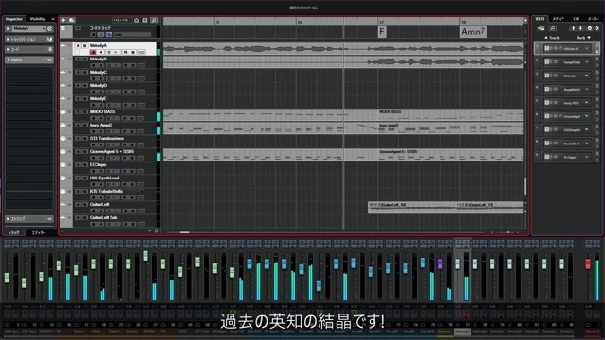Viewport: 605px width, 340px height.
Task: Switch to the CR tab in the right zone
Action: pyautogui.click(x=576, y=19)
